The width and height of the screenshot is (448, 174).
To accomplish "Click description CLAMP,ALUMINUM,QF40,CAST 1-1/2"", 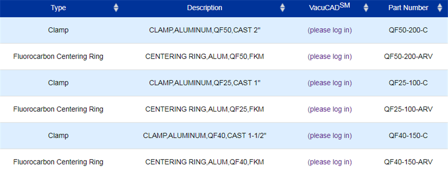I will 204,135.
